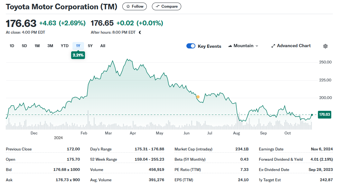Click the Earnings Date value Nov 6, 2024
The width and height of the screenshot is (338, 188).
322,149
